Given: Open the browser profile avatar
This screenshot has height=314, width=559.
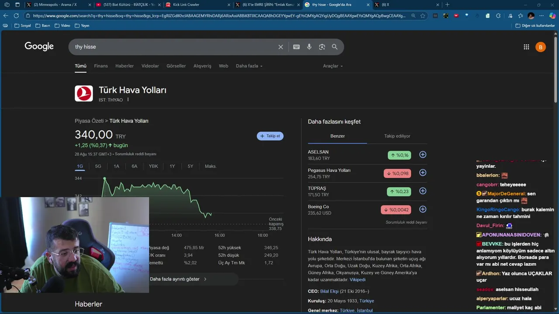Looking at the screenshot, I should [x=531, y=16].
